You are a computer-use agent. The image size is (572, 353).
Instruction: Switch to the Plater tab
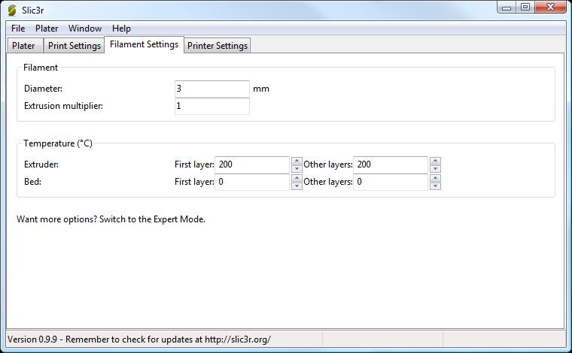click(24, 46)
